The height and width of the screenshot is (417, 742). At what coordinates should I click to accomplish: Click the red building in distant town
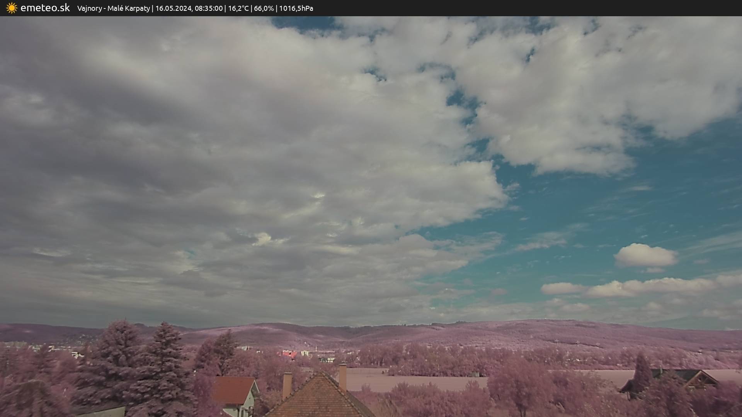[x=289, y=354]
